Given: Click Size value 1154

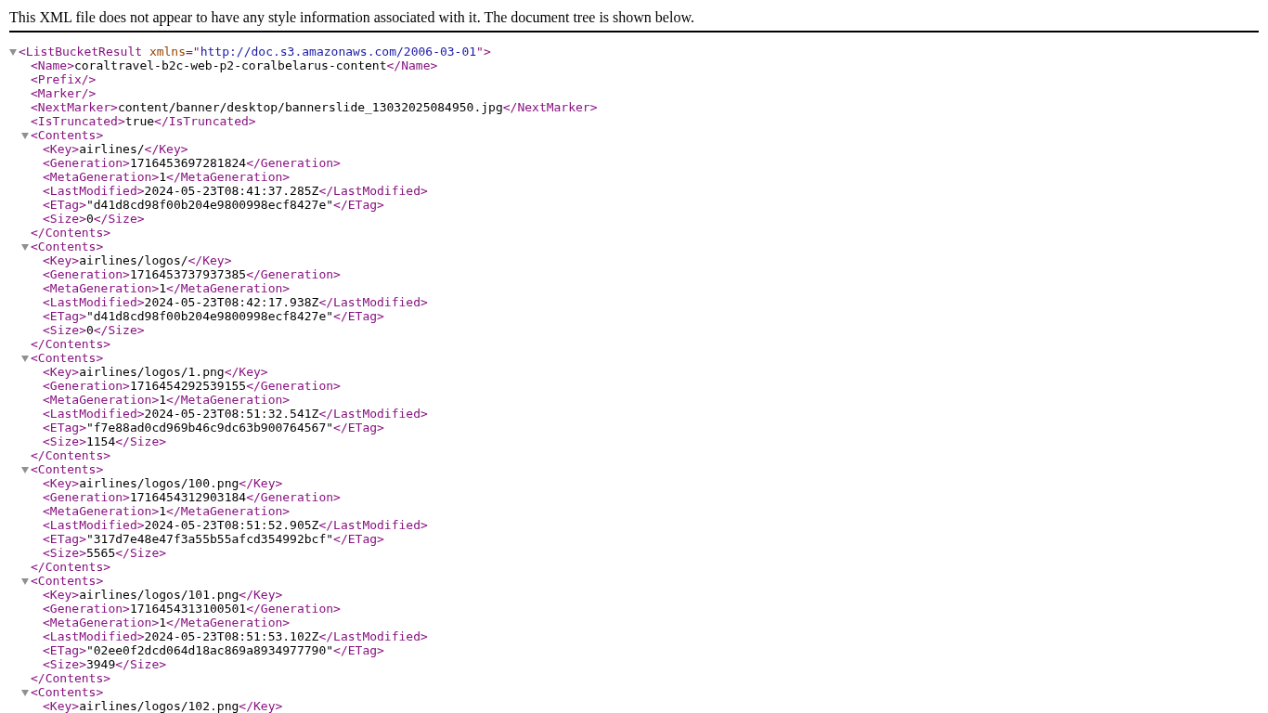Looking at the screenshot, I should (x=100, y=442).
